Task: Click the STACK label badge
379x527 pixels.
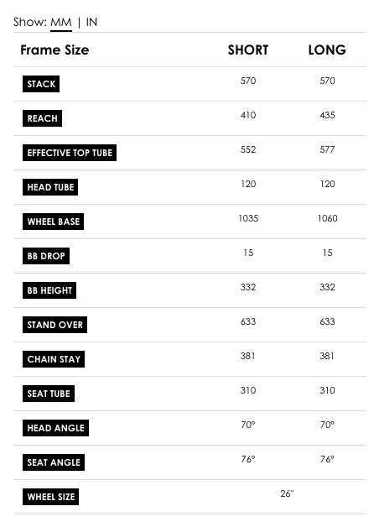Action: point(41,84)
